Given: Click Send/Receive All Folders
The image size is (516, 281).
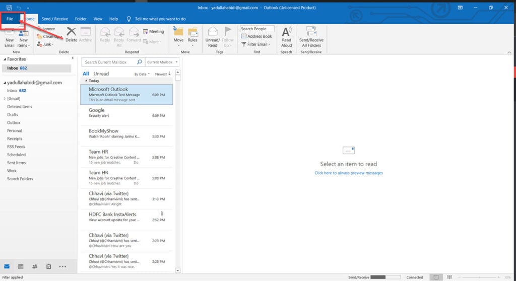Looking at the screenshot, I should (x=311, y=37).
